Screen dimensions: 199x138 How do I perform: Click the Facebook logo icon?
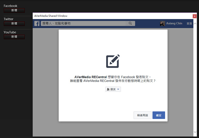tap(37, 24)
